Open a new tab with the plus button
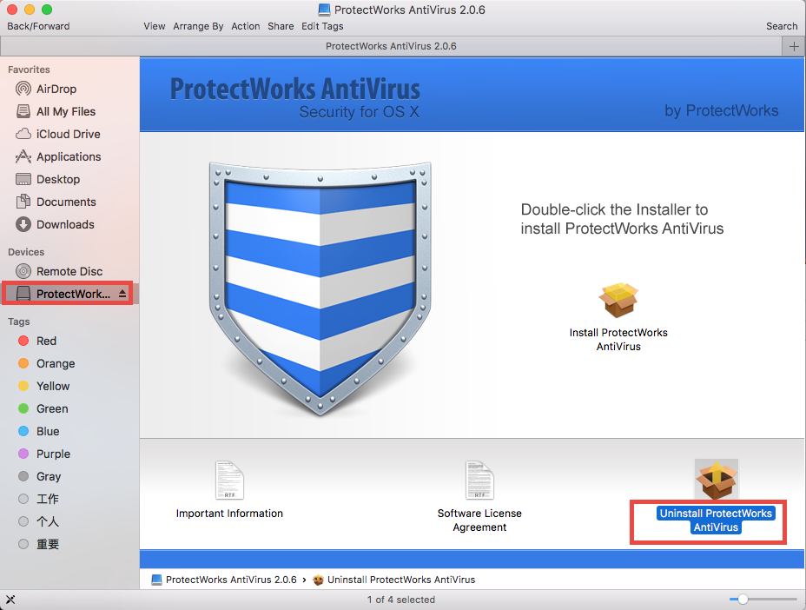 (x=793, y=46)
